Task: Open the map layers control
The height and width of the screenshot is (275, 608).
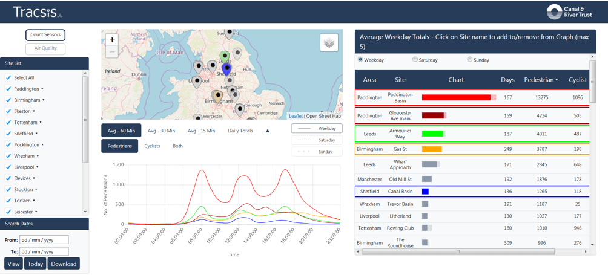Action: click(x=329, y=43)
